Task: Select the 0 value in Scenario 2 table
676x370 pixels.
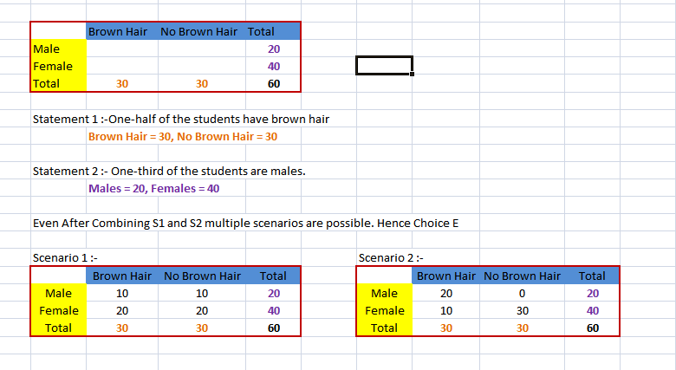Action: 523,294
